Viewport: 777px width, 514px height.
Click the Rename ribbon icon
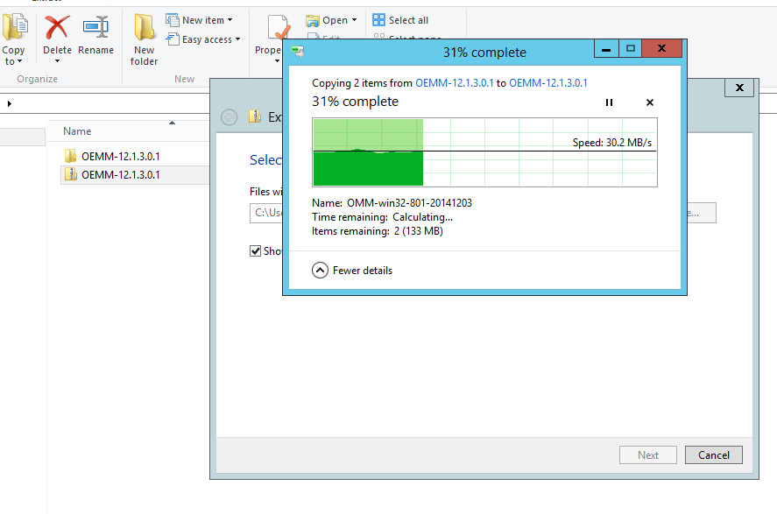95,27
